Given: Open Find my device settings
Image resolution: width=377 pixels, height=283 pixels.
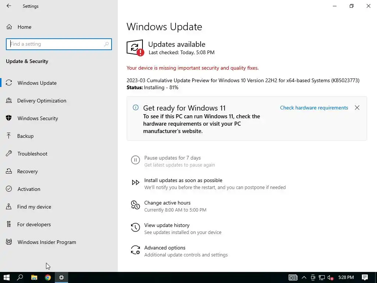Looking at the screenshot, I should point(59,207).
